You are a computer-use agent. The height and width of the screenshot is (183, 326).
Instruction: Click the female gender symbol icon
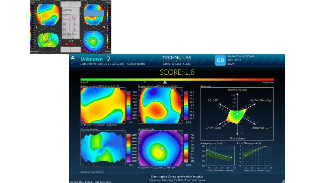[x=108, y=59]
